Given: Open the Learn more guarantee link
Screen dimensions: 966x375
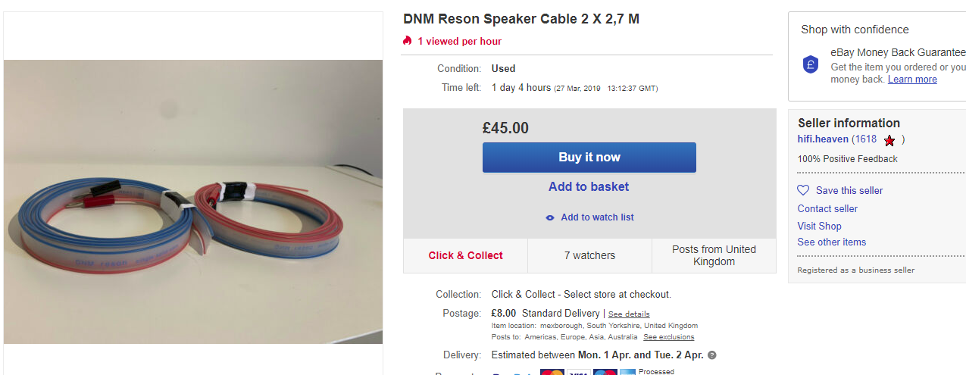Looking at the screenshot, I should click(x=912, y=80).
